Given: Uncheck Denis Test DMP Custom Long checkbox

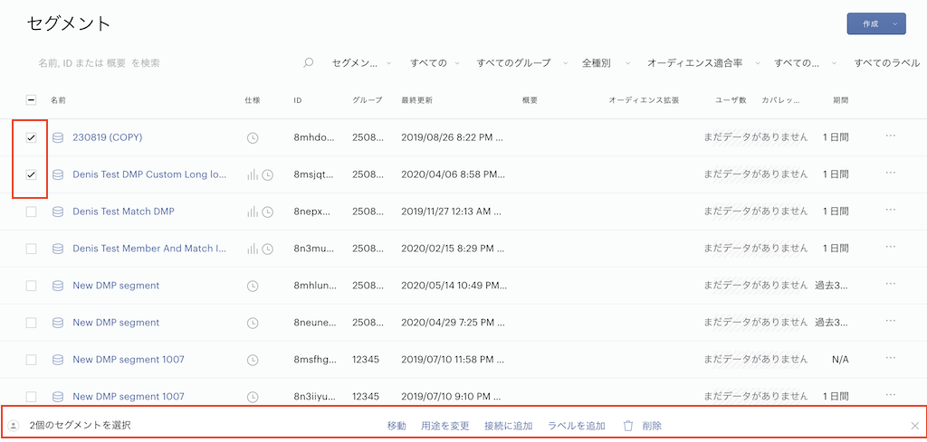Looking at the screenshot, I should pyautogui.click(x=32, y=174).
